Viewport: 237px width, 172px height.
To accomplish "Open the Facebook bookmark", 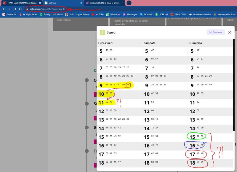I will [x=146, y=14].
